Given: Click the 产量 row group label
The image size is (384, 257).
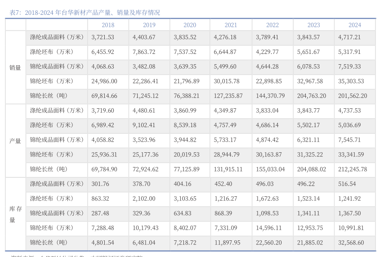Looking at the screenshot, I should click(x=15, y=141).
